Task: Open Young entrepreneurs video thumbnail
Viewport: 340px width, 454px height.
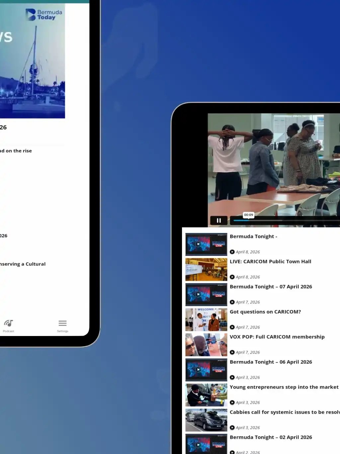Action: coord(206,395)
